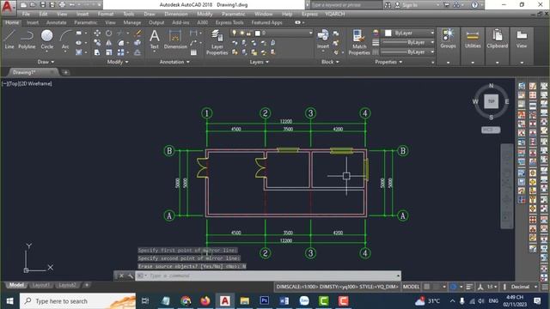
Task: Add a new drawing tab with plus button
Action: point(65,72)
